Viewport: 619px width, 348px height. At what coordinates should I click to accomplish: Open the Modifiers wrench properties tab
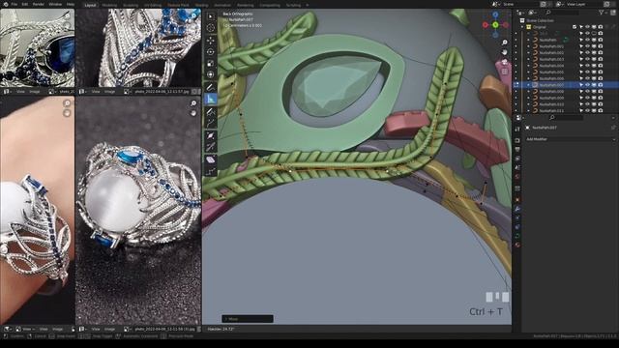[x=517, y=209]
